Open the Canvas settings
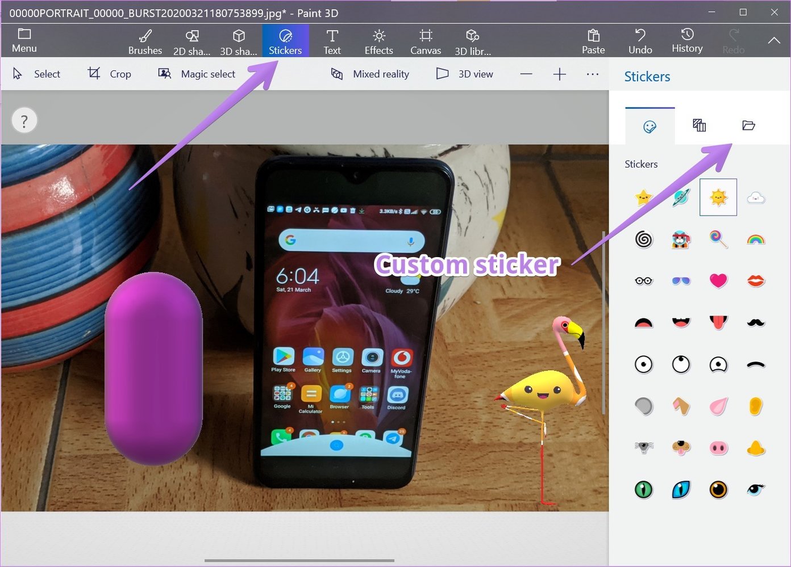 pyautogui.click(x=425, y=41)
